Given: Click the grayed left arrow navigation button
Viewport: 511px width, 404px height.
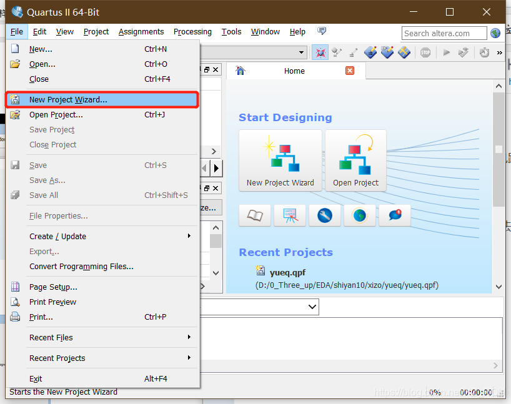Looking at the screenshot, I should click(205, 168).
